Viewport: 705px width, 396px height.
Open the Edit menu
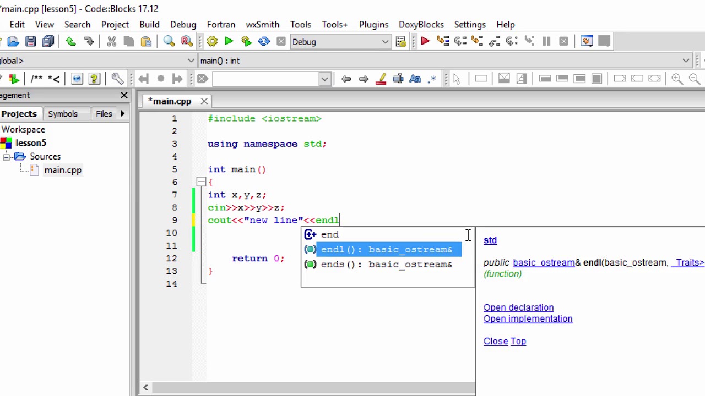point(17,25)
